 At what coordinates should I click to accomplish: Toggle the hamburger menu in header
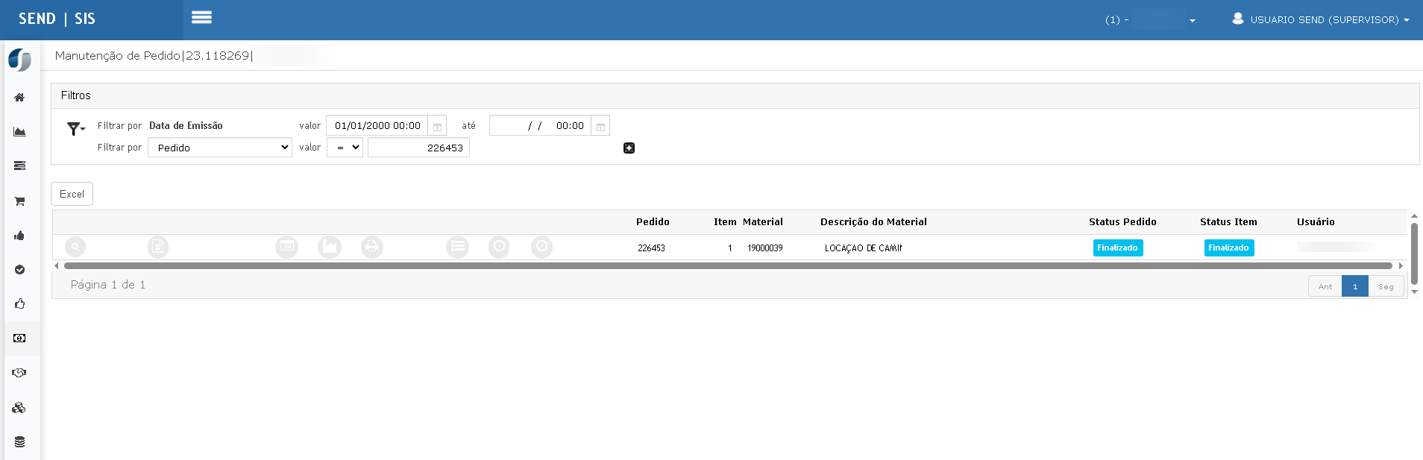[201, 18]
